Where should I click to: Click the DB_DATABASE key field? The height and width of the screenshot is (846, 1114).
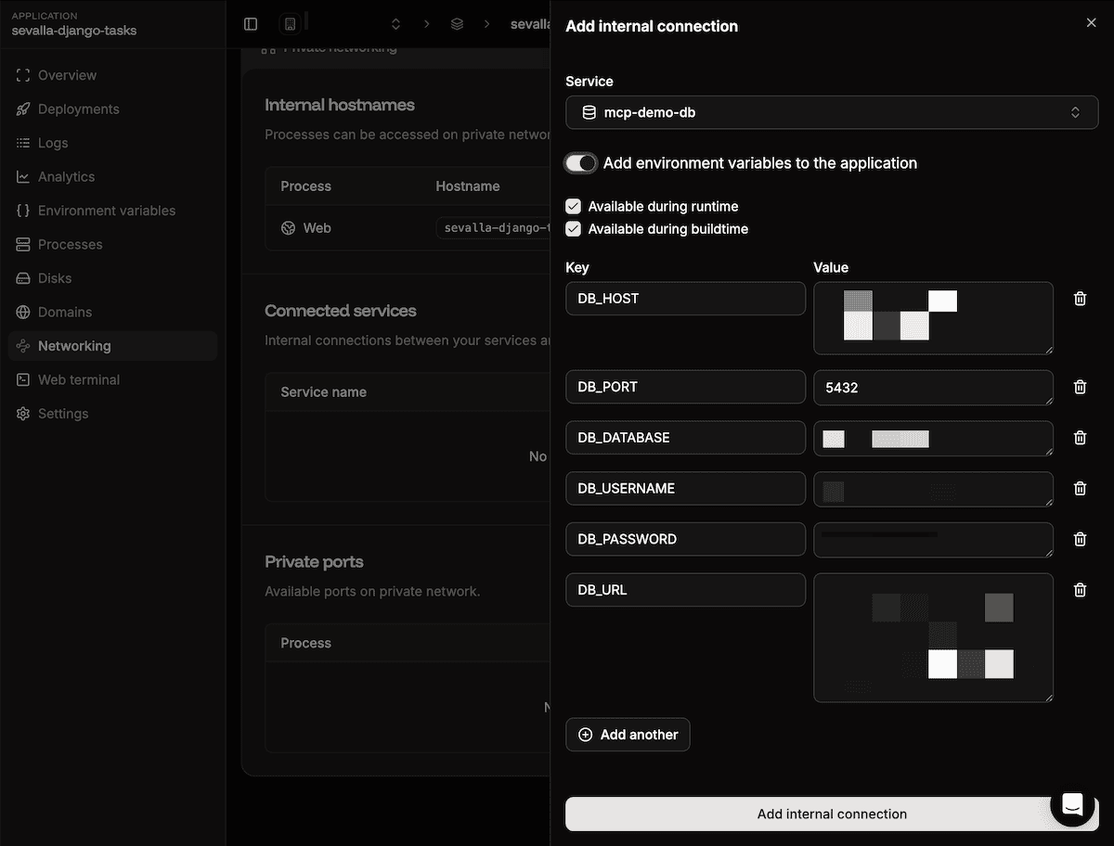coord(685,438)
